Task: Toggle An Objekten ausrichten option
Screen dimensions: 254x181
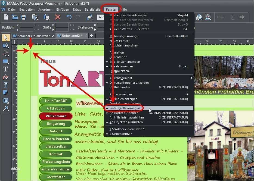Action: click(x=149, y=122)
